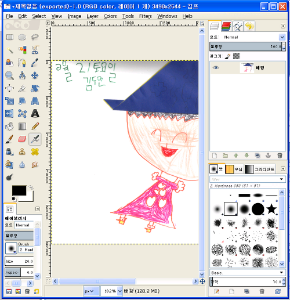Click the save tool options button
Viewport: 290px width, 300px height.
[9, 291]
